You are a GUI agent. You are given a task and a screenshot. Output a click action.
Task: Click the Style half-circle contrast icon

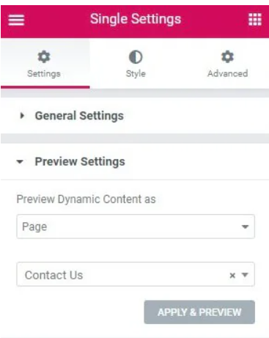(136, 57)
